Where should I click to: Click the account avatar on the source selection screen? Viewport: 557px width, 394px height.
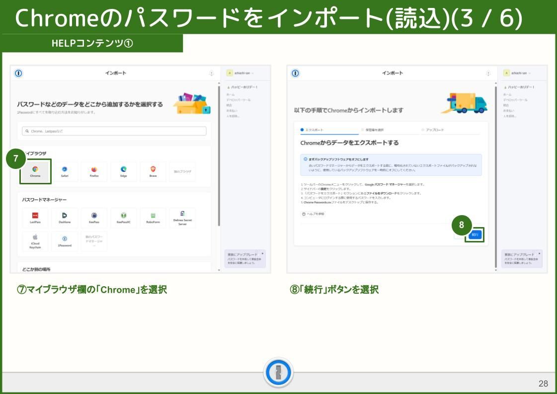[x=230, y=73]
